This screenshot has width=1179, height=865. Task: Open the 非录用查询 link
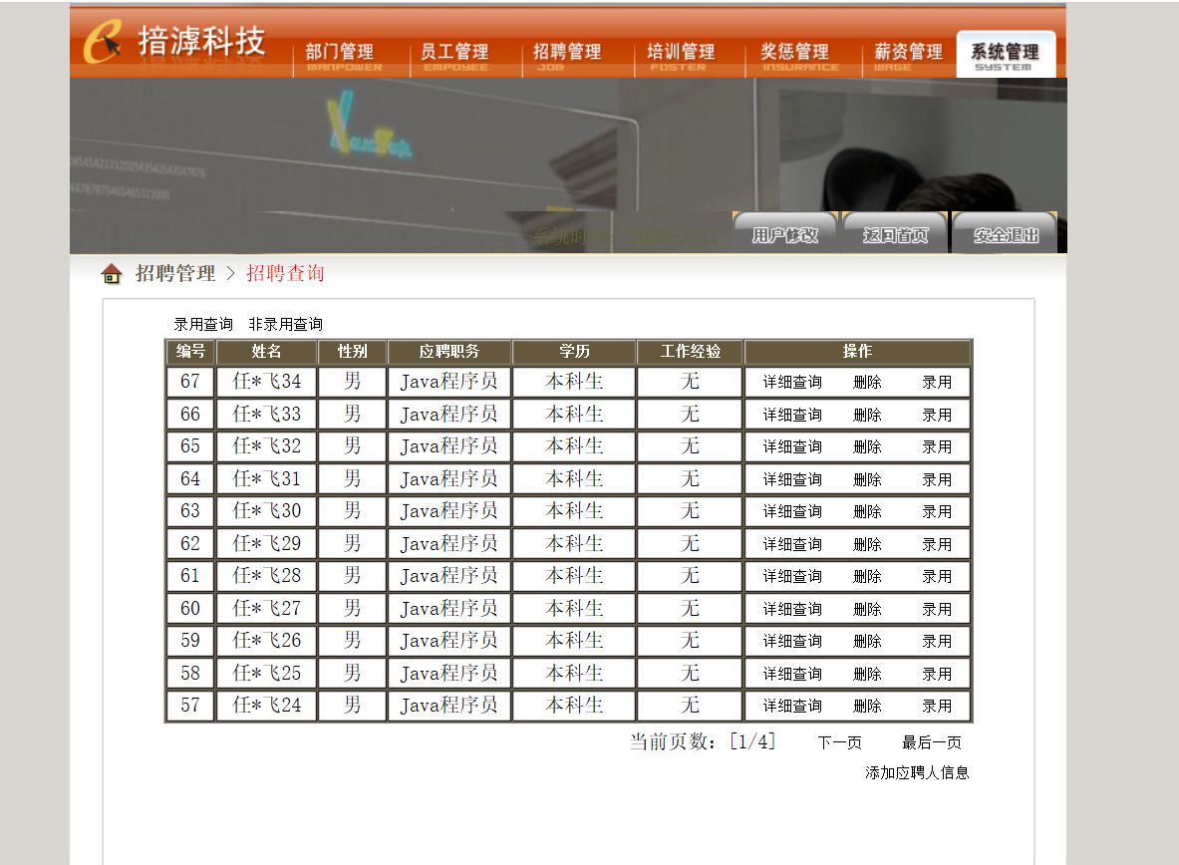(286, 325)
